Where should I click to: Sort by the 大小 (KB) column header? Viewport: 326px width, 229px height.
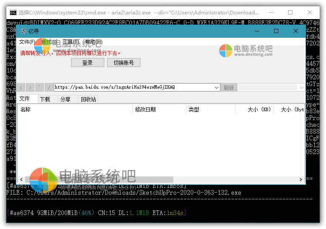(x=254, y=109)
